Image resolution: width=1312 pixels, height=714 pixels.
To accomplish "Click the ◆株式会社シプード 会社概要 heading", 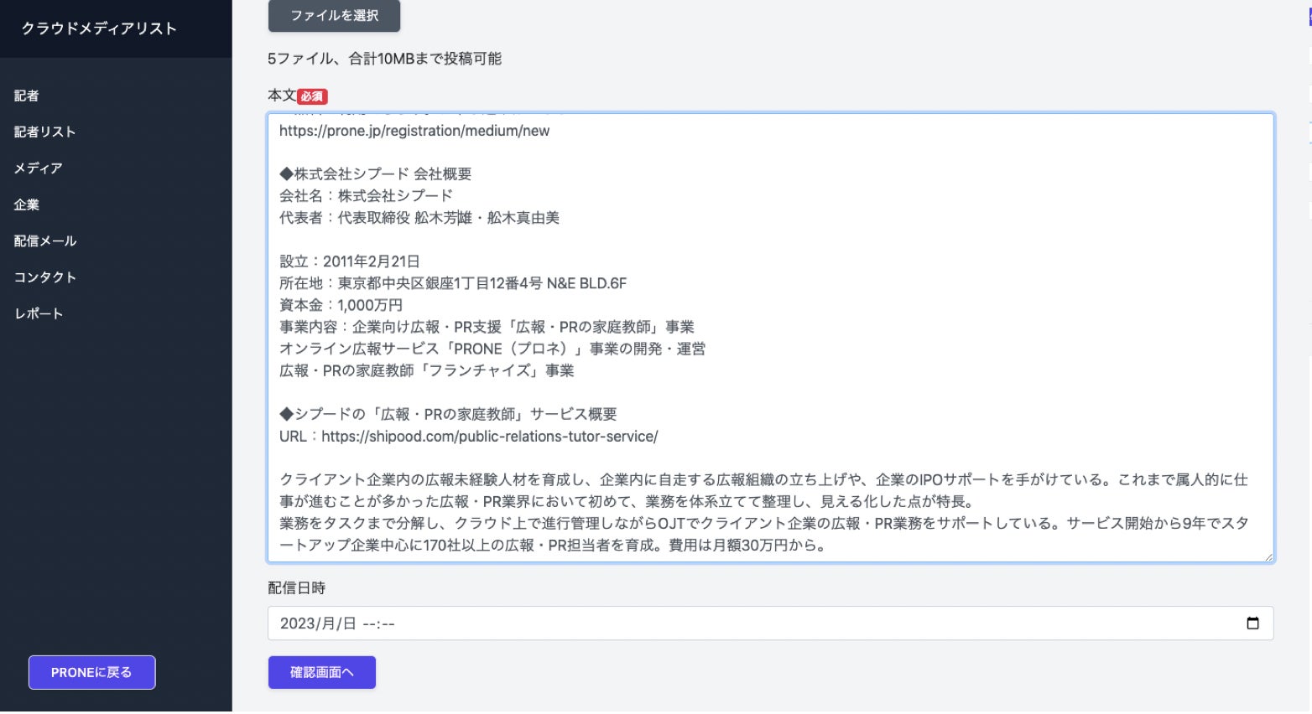I will coord(376,173).
